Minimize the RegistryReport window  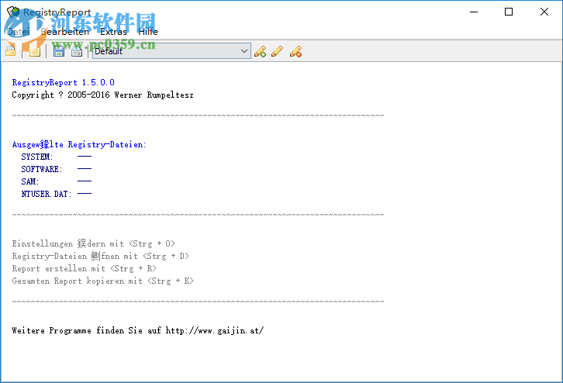474,12
